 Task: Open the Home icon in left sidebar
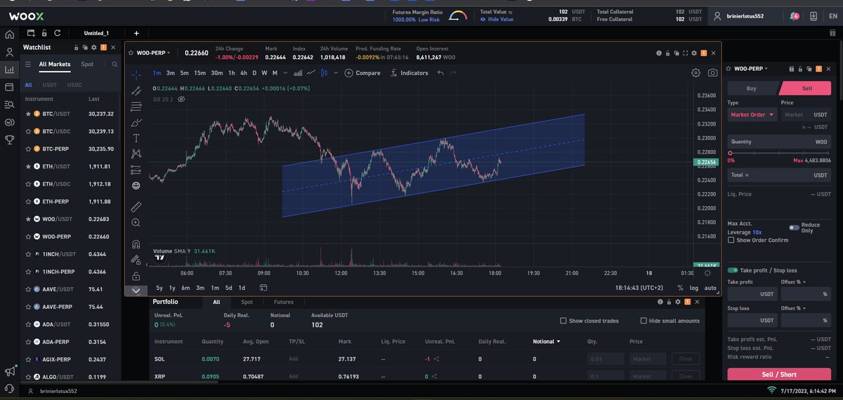point(9,34)
